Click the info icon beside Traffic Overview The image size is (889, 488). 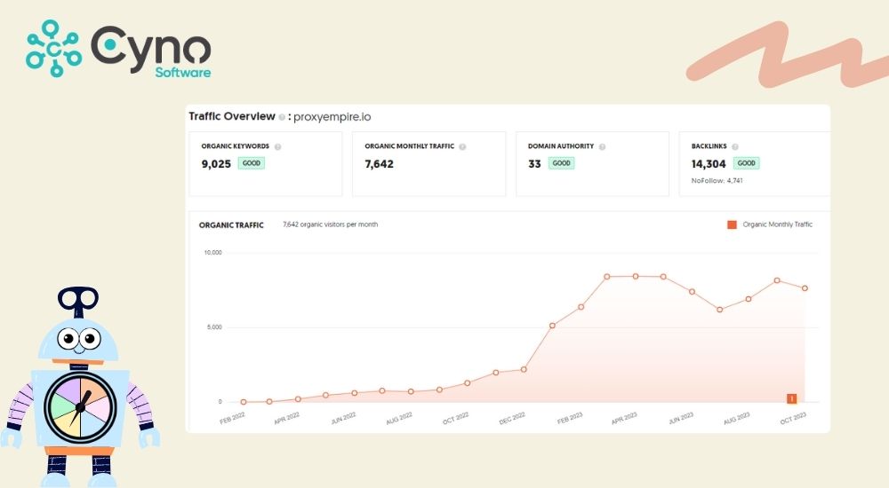click(282, 117)
